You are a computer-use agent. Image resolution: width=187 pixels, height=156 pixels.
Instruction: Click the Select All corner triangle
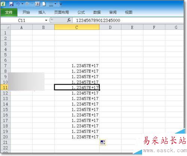pos(6,27)
